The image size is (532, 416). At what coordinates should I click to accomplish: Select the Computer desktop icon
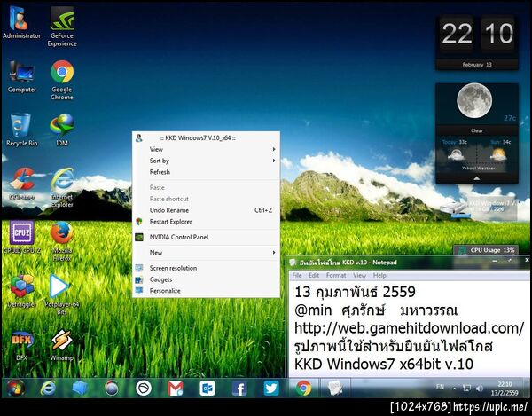[21, 76]
